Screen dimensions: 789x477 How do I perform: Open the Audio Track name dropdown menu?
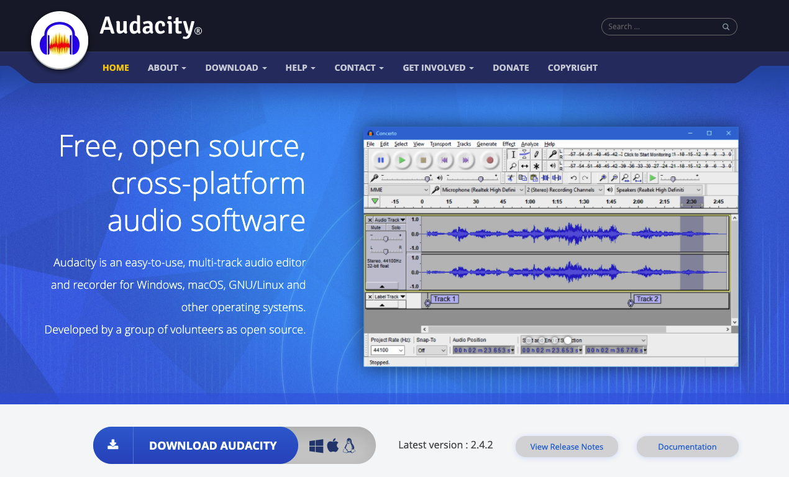(390, 220)
